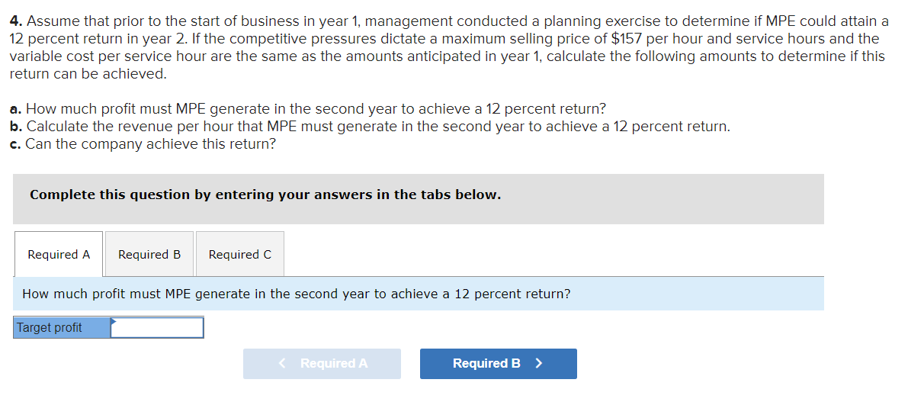Open the Required B tab
Viewport: 924px width, 418px height.
(149, 255)
